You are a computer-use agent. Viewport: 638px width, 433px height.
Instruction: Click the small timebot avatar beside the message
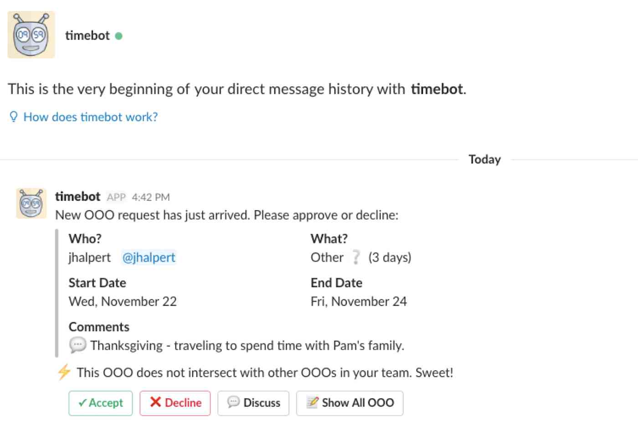pos(31,203)
